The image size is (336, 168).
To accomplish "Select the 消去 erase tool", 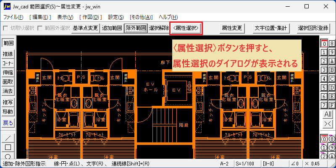I will coord(8,91).
